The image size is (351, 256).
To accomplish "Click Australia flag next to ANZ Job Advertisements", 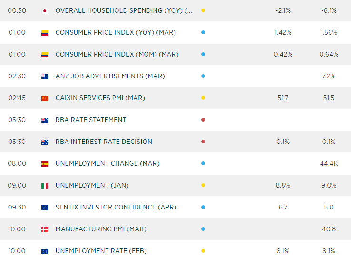I will 45,76.
